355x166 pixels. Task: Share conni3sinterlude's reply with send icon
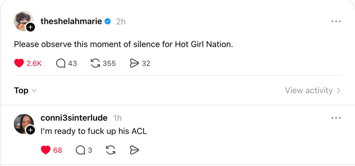click(x=134, y=150)
